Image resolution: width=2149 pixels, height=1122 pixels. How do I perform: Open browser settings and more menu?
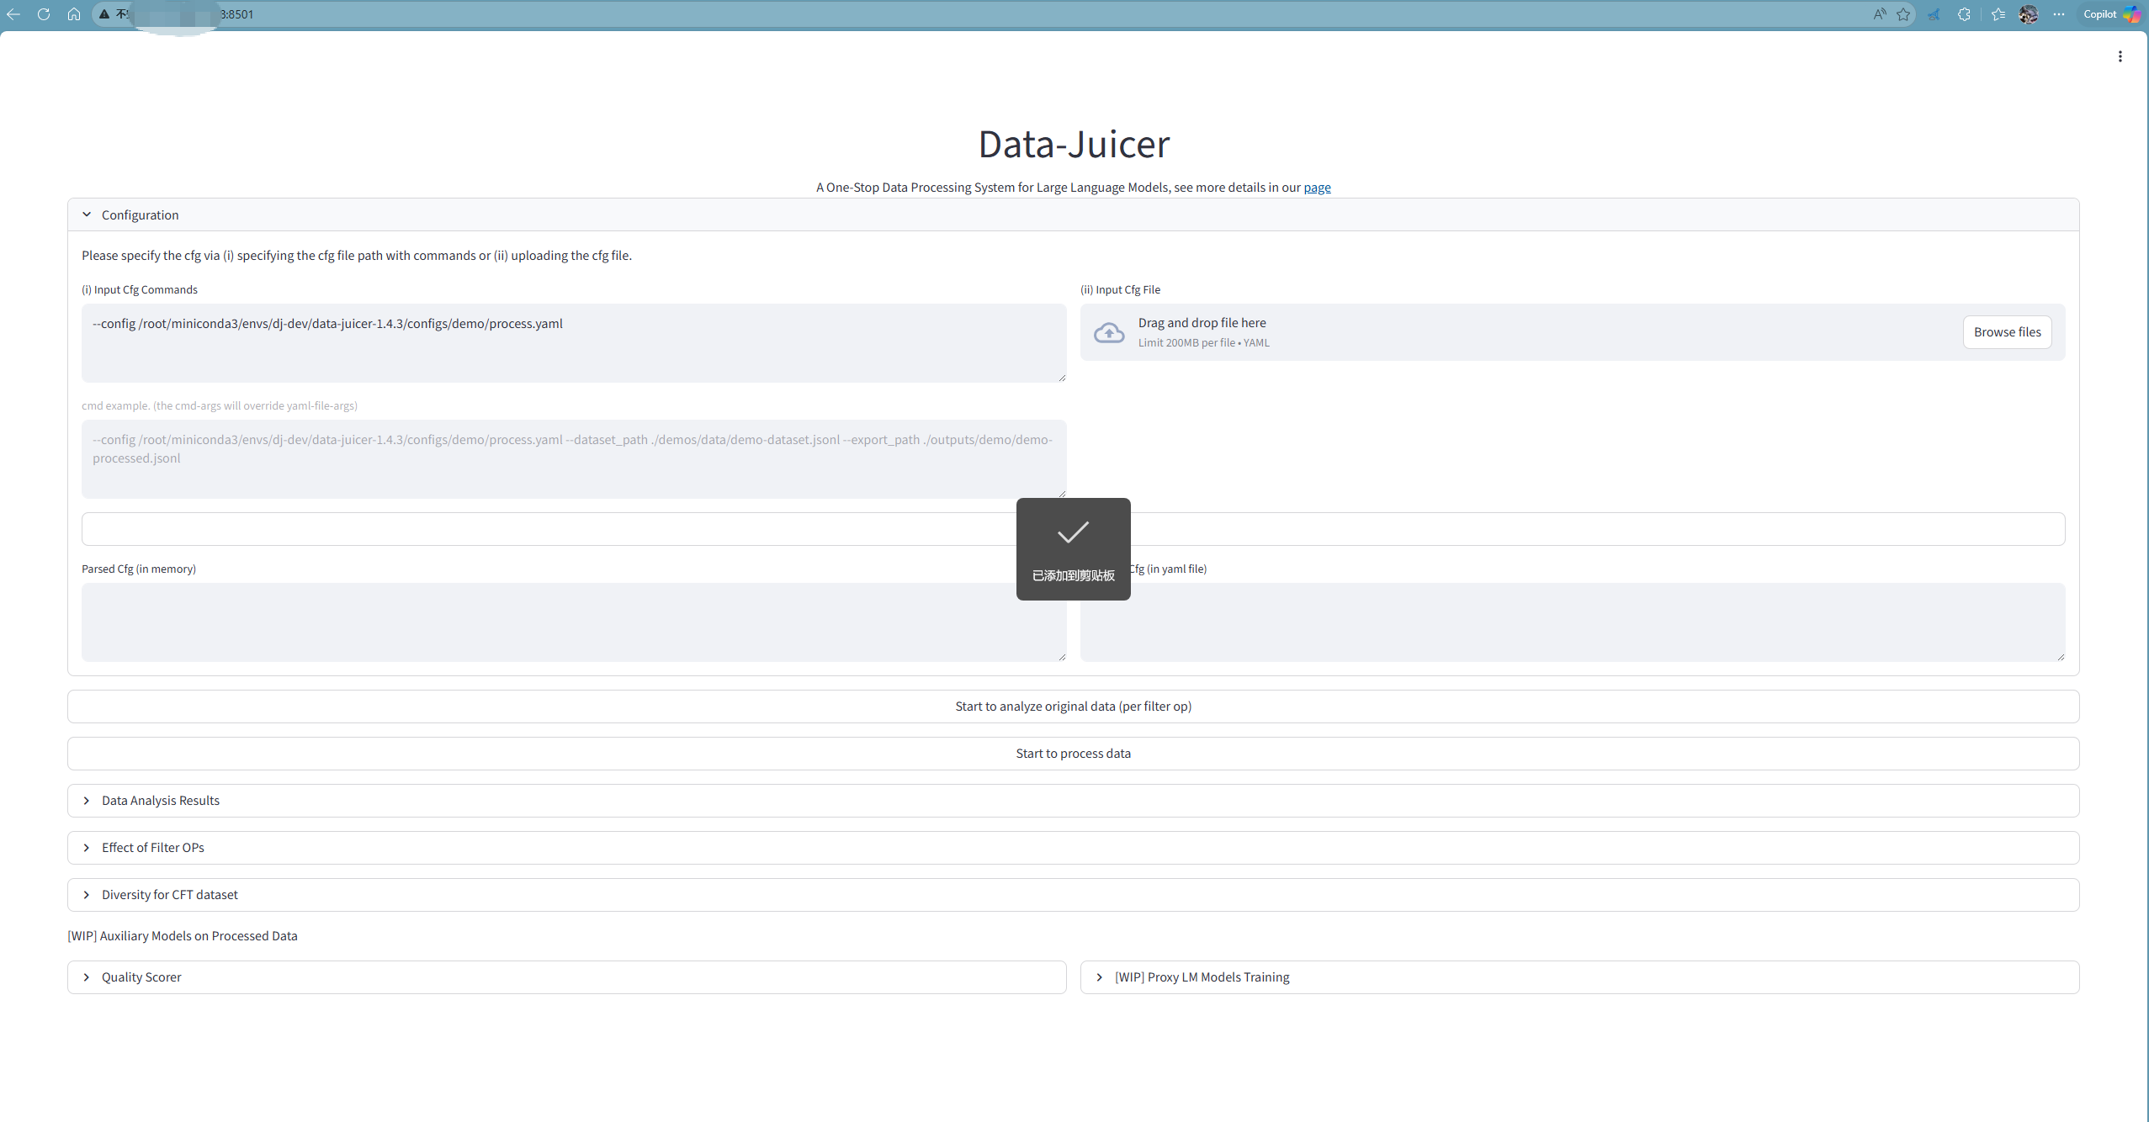(2058, 14)
